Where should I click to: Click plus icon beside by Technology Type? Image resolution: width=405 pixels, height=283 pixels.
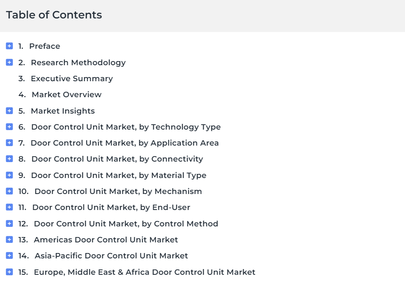tap(9, 127)
